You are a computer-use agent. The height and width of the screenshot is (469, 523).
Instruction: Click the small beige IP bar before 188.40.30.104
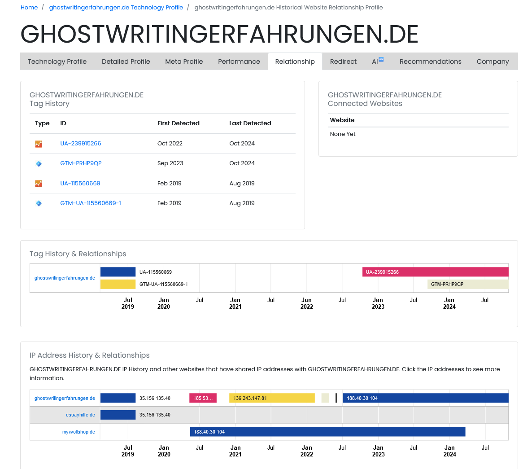coord(325,398)
